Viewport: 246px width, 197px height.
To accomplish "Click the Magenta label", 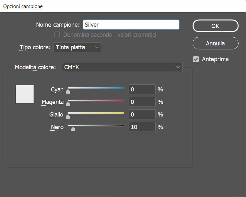I will pyautogui.click(x=53, y=102).
